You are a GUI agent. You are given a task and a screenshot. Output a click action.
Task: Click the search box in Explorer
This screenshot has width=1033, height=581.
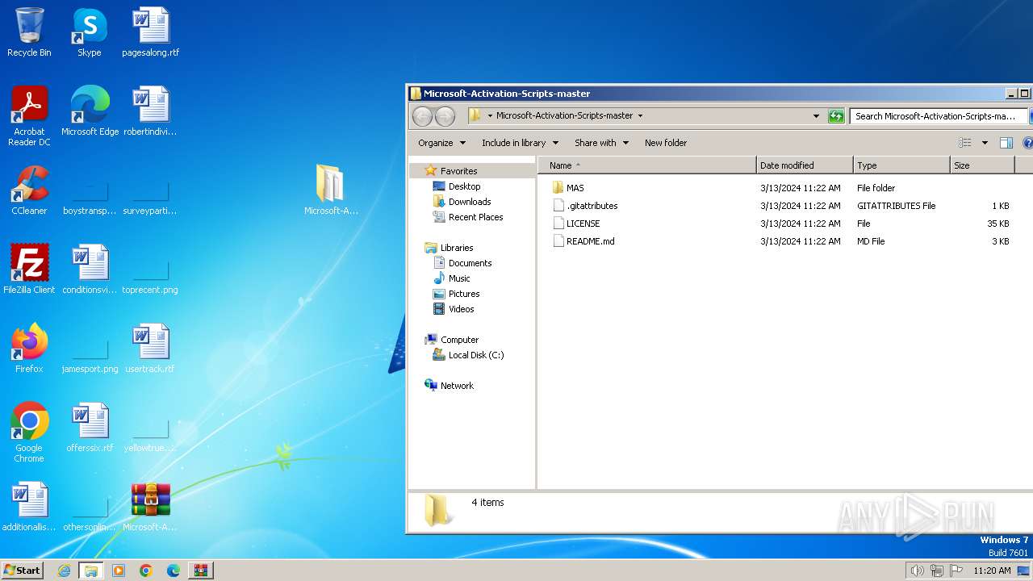pyautogui.click(x=939, y=116)
